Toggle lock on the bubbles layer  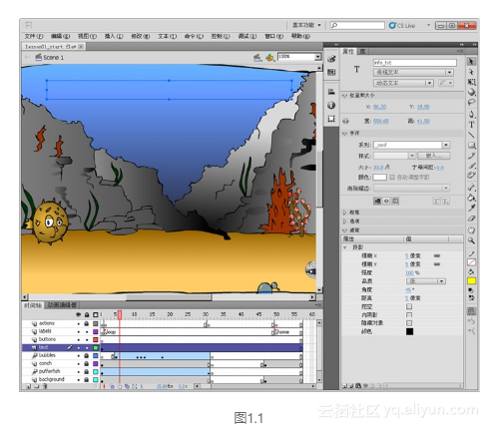pyautogui.click(x=87, y=355)
